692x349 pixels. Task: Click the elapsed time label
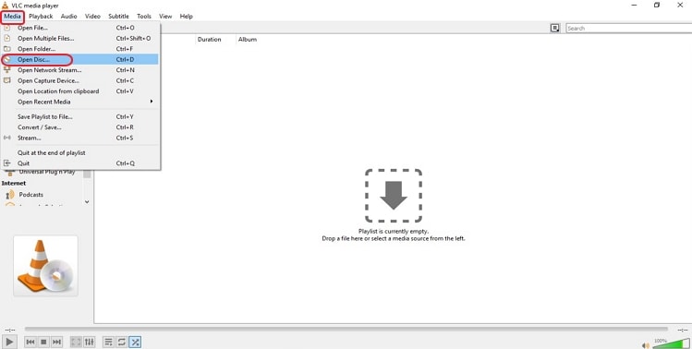pos(9,330)
